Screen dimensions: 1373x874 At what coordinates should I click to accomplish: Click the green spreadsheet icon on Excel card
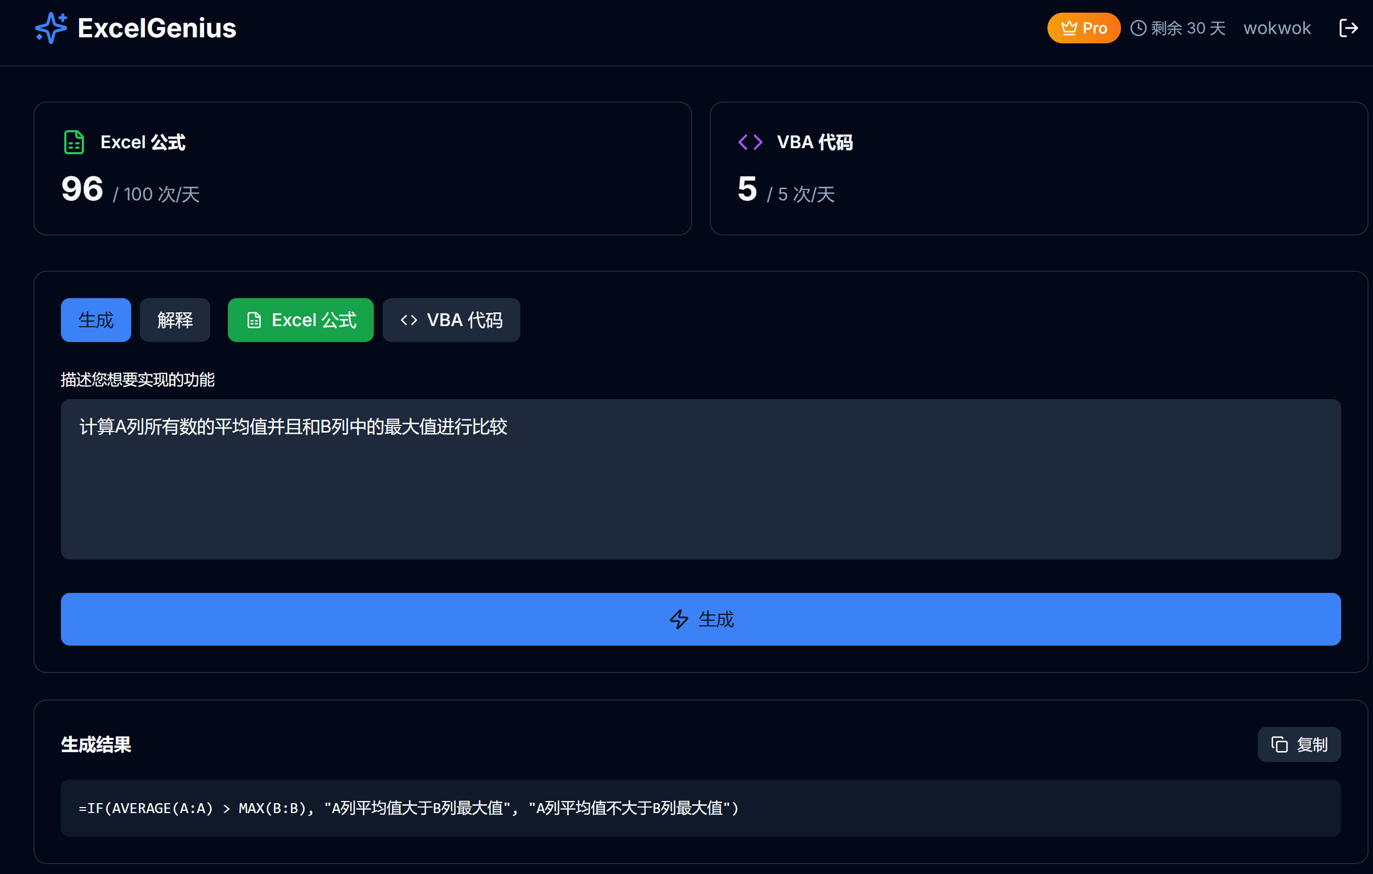click(74, 142)
